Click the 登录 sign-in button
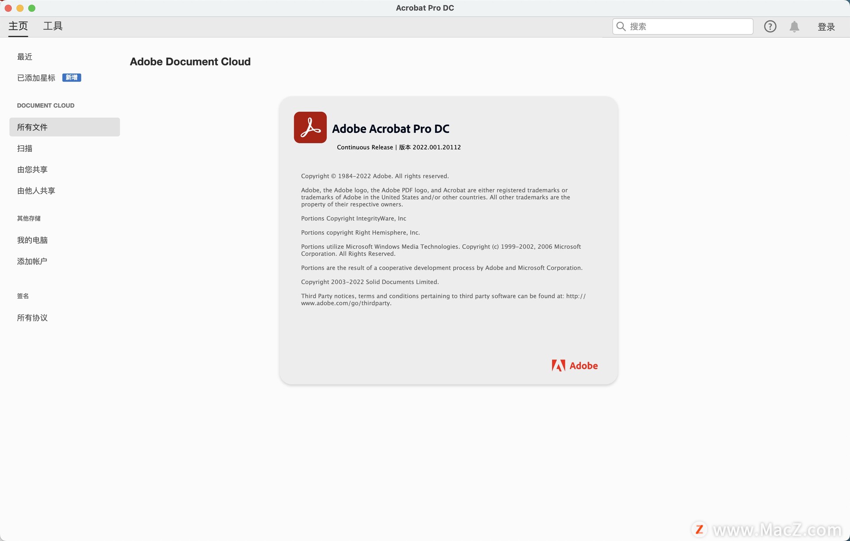The width and height of the screenshot is (850, 541). 826,27
